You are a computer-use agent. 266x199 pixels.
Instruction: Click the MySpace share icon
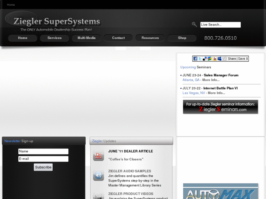pyautogui.click(x=219, y=58)
